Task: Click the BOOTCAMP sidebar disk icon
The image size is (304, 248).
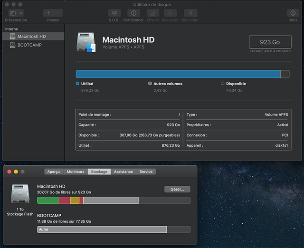Action: click(x=13, y=45)
